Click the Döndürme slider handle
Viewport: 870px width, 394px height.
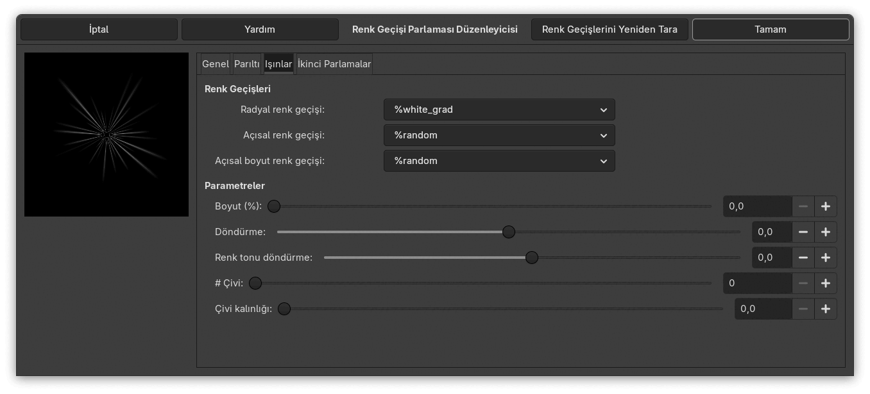tap(509, 232)
